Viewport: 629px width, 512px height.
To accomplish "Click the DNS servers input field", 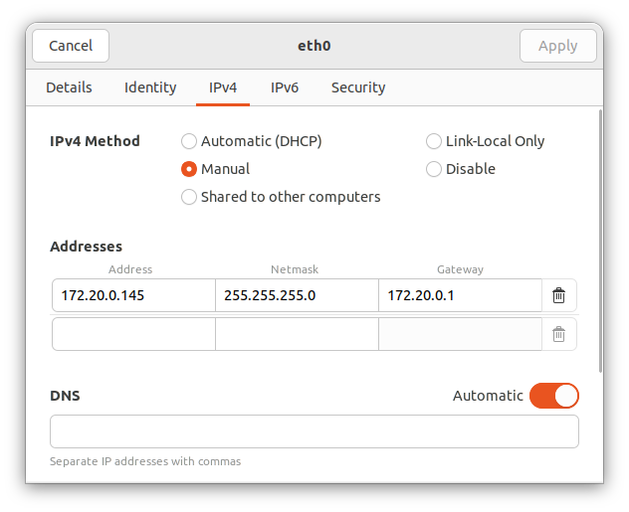I will point(314,431).
